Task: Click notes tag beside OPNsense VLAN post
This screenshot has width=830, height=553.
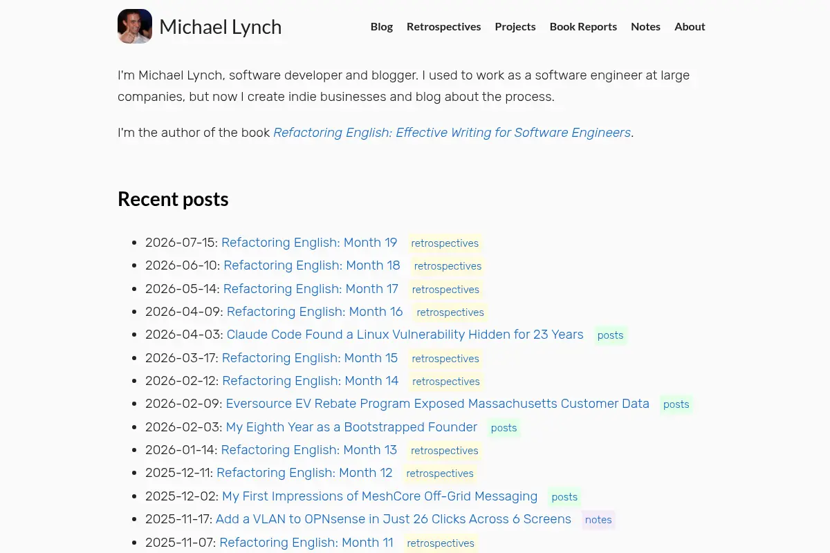Action: click(598, 520)
